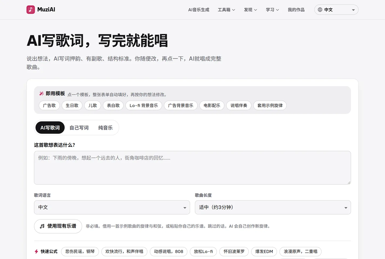
Task: Switch to the 纯音乐 tab
Action: click(x=105, y=128)
